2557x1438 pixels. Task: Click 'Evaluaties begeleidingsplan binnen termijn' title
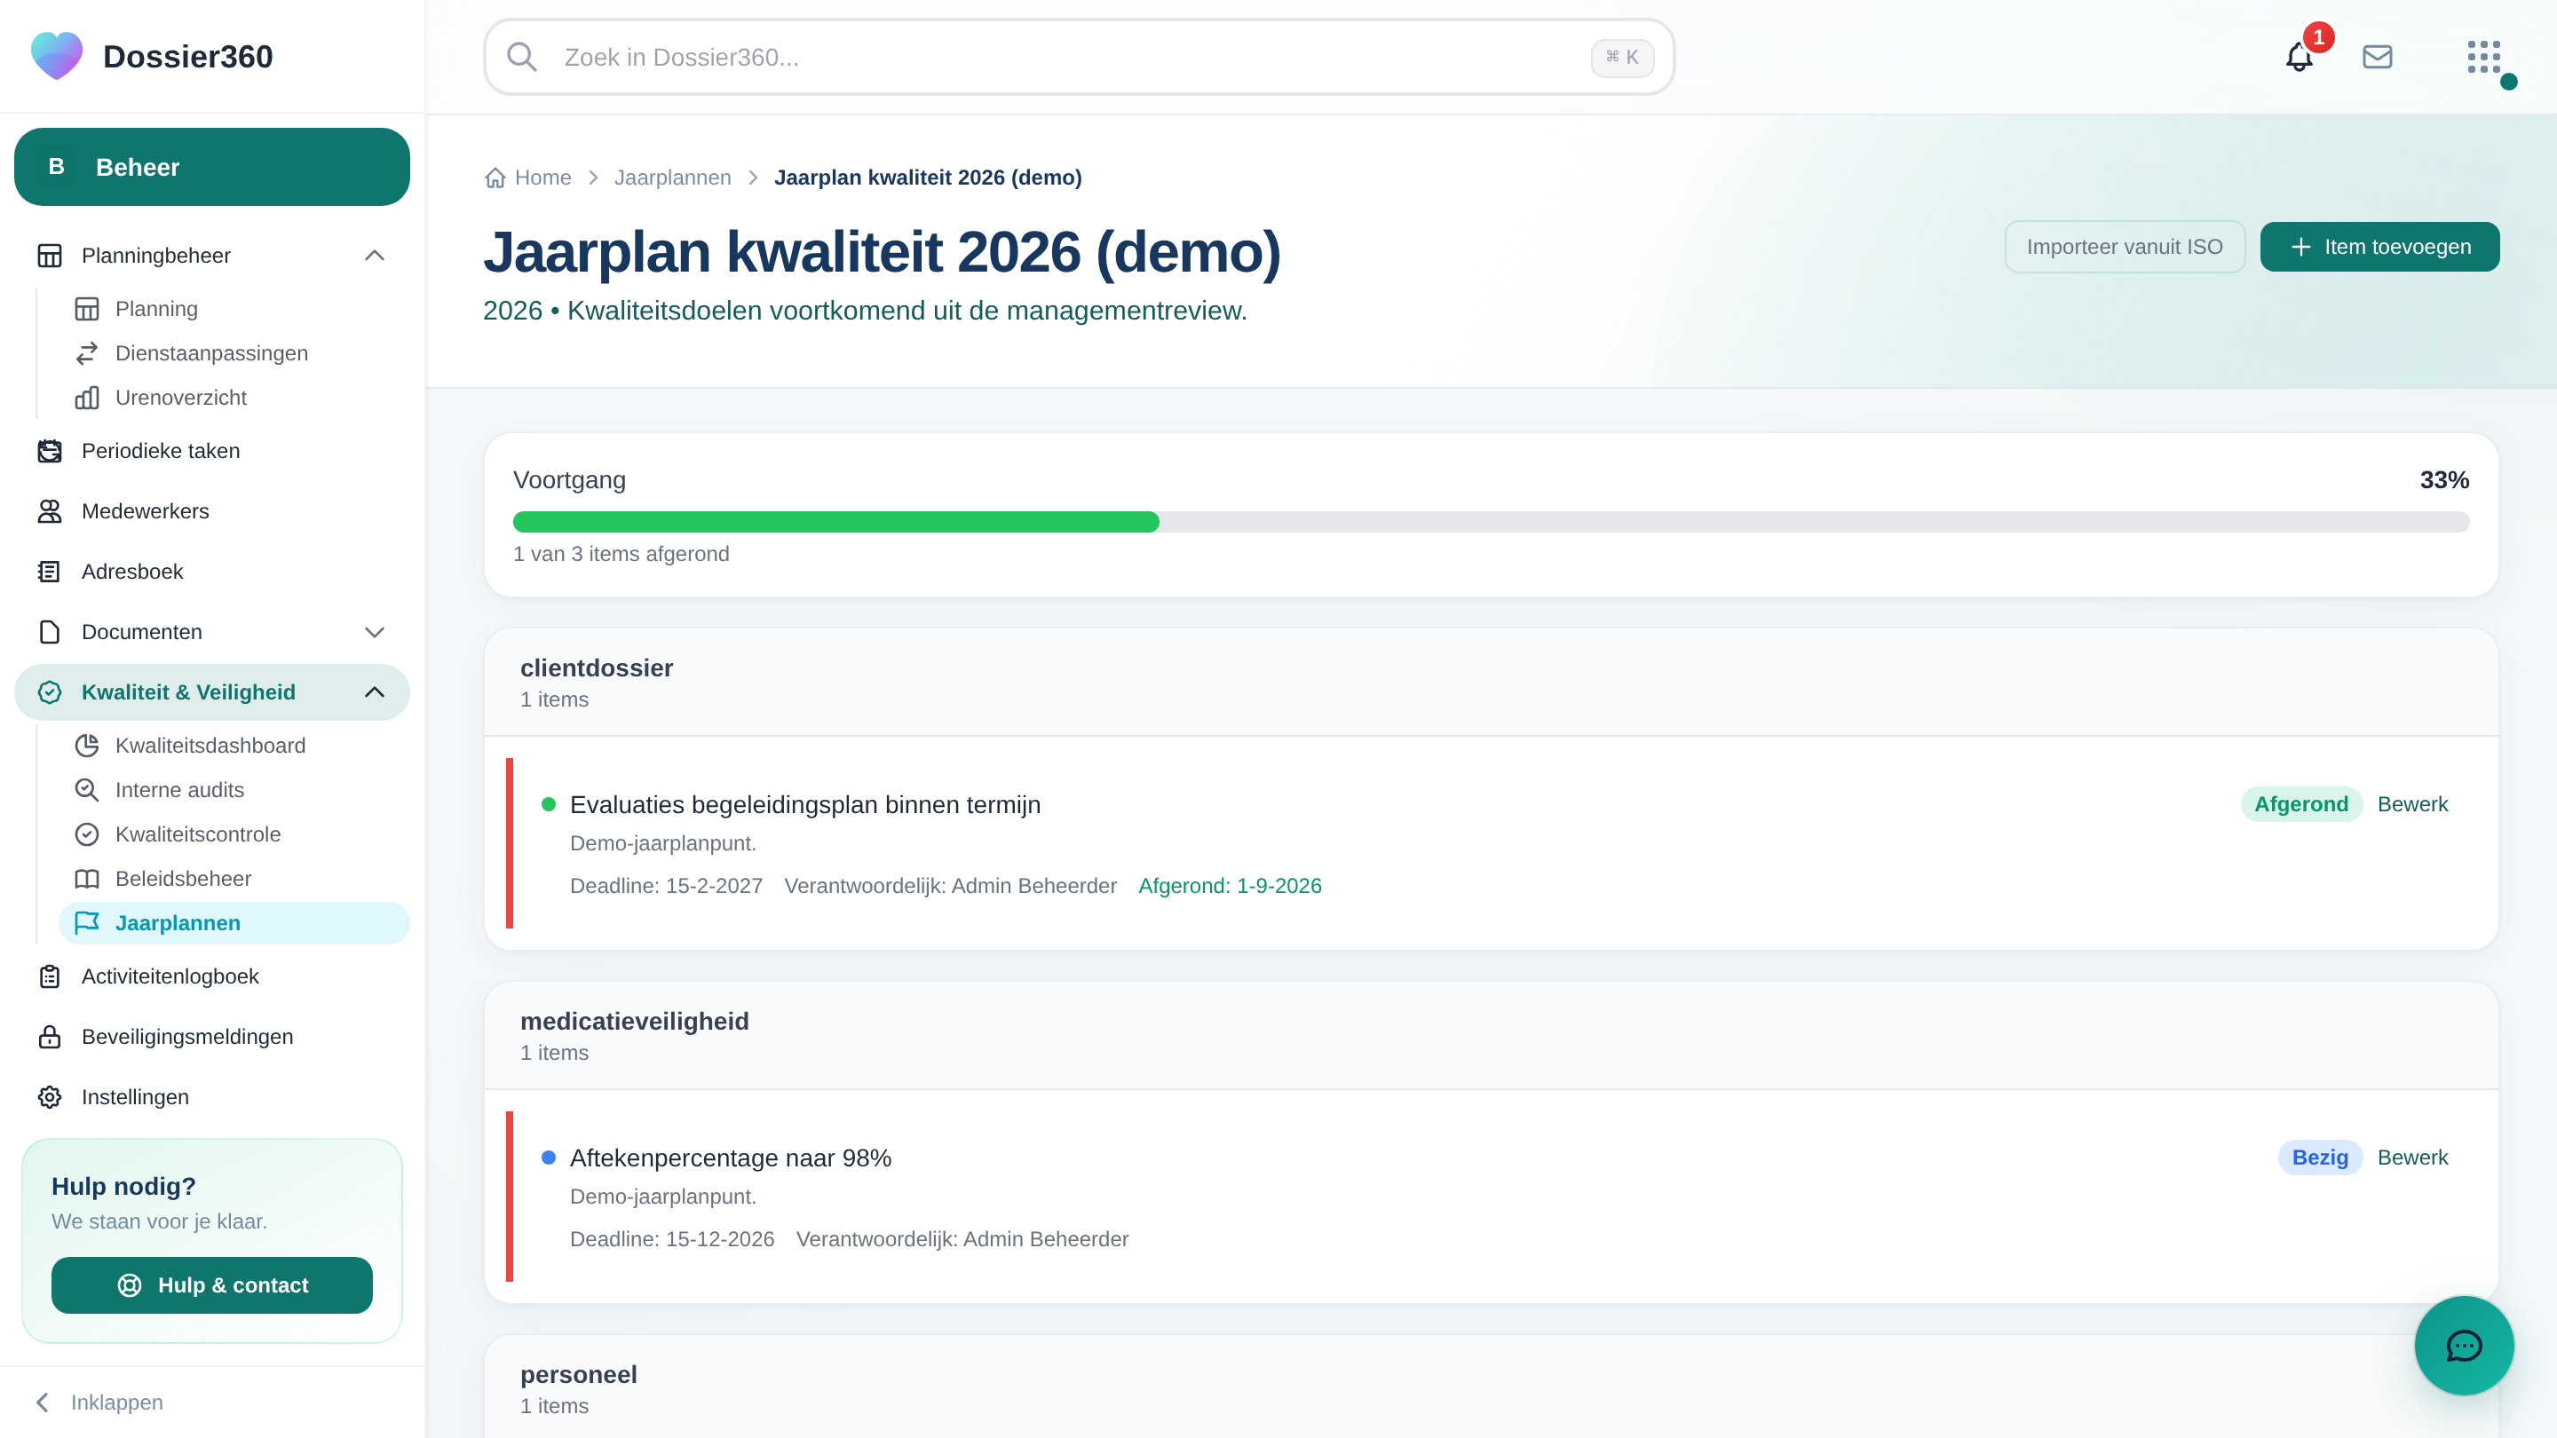click(805, 805)
